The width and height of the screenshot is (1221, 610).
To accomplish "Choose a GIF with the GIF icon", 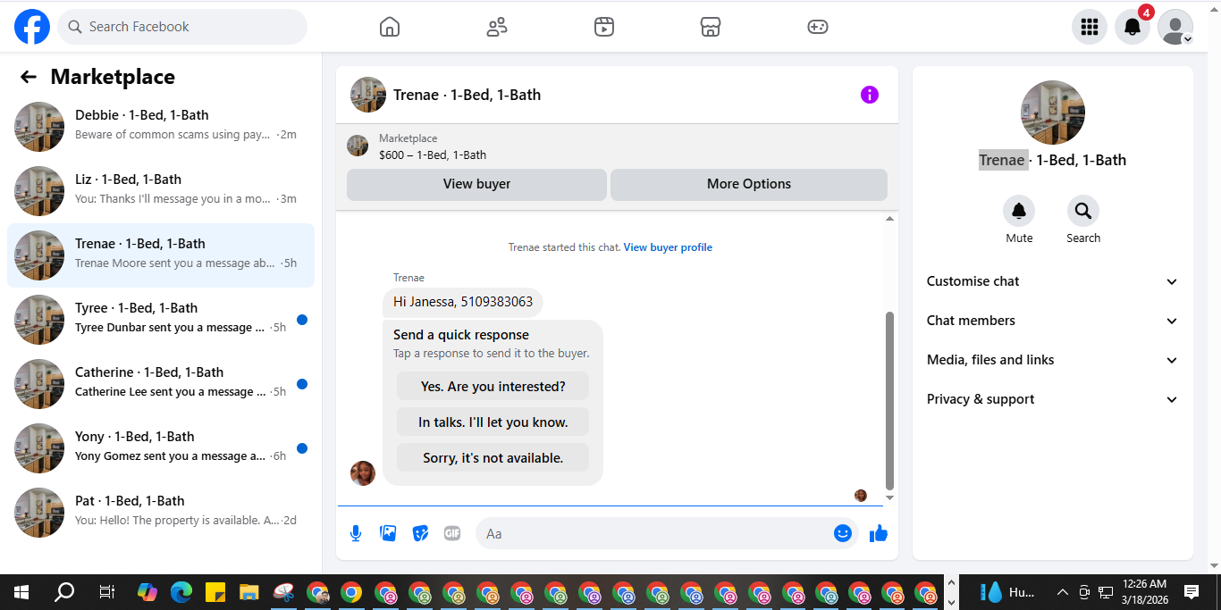I will pyautogui.click(x=452, y=533).
